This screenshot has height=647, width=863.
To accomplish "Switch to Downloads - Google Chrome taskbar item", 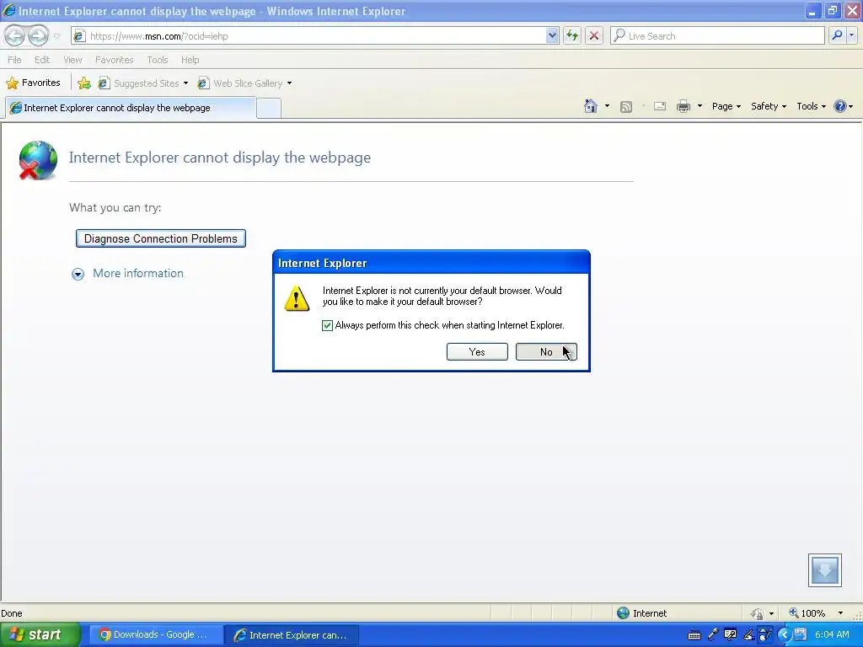I will (154, 635).
